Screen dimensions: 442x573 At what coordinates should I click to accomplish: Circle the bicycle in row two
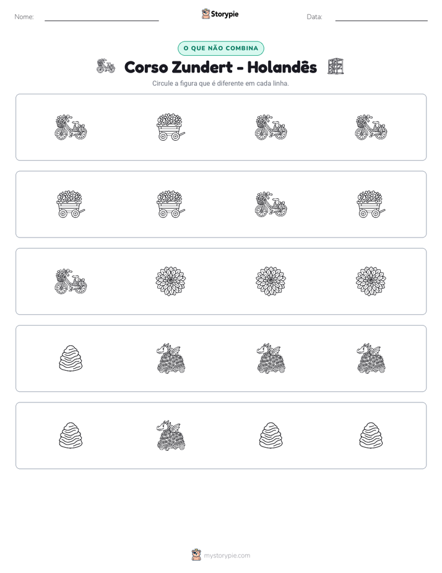[271, 204]
